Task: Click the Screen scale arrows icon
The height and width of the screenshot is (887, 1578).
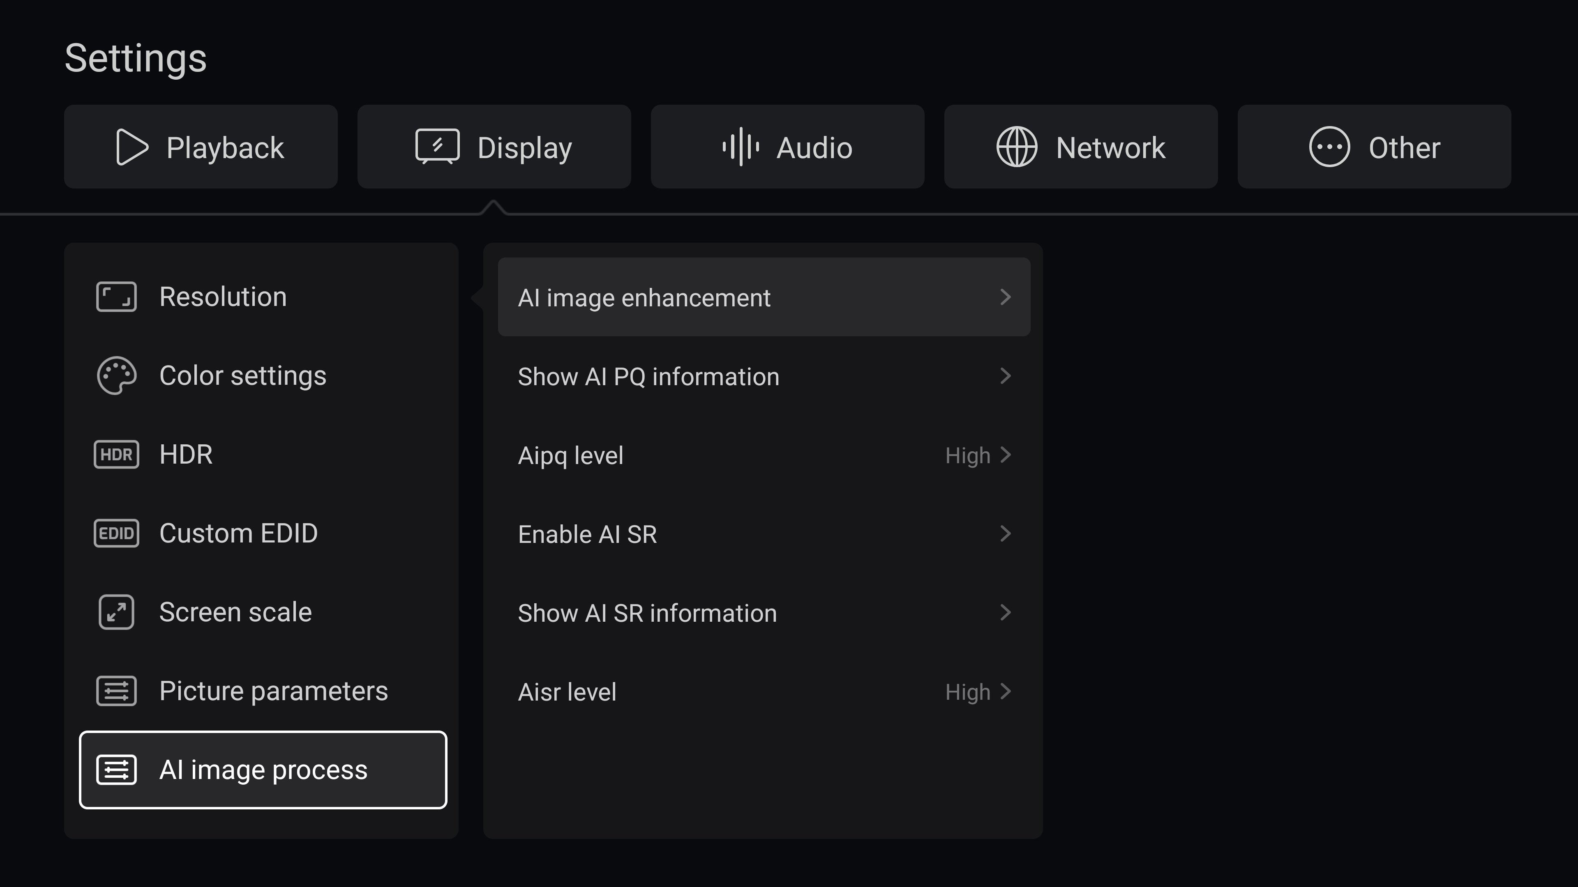Action: tap(116, 612)
